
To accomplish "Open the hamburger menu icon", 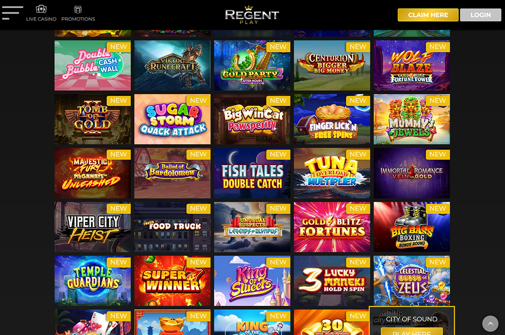I will pyautogui.click(x=12, y=13).
